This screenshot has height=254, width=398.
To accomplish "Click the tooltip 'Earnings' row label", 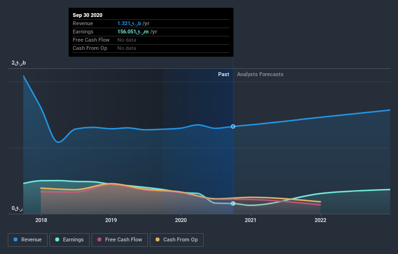I will [x=83, y=32].
